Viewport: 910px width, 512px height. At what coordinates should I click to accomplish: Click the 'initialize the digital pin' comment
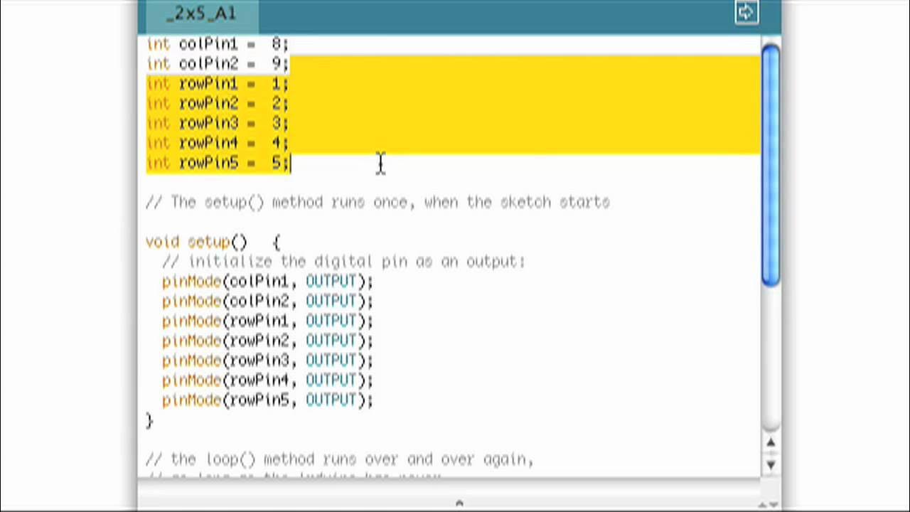click(343, 262)
